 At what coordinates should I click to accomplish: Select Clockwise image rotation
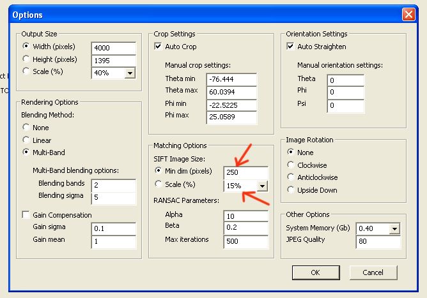coord(291,165)
